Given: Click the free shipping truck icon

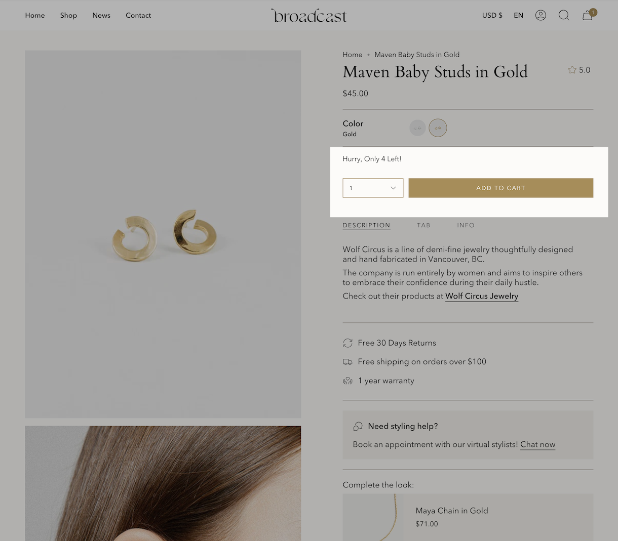Looking at the screenshot, I should (x=347, y=362).
